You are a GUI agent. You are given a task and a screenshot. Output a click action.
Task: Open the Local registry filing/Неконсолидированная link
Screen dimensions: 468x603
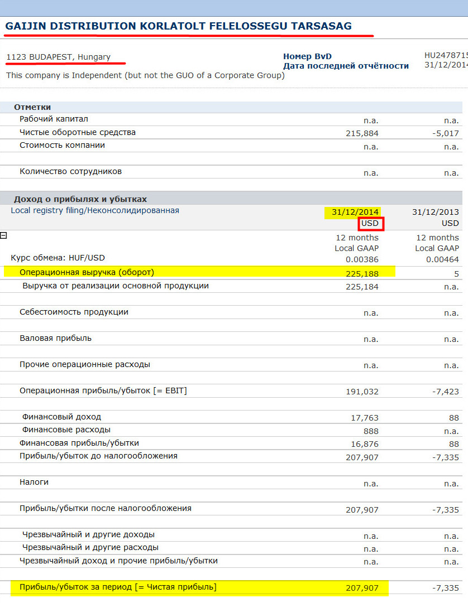pyautogui.click(x=95, y=210)
